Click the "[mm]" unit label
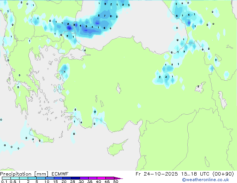237x183 pixels. point(41,174)
